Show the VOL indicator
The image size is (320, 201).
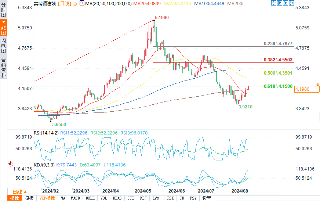104,198
